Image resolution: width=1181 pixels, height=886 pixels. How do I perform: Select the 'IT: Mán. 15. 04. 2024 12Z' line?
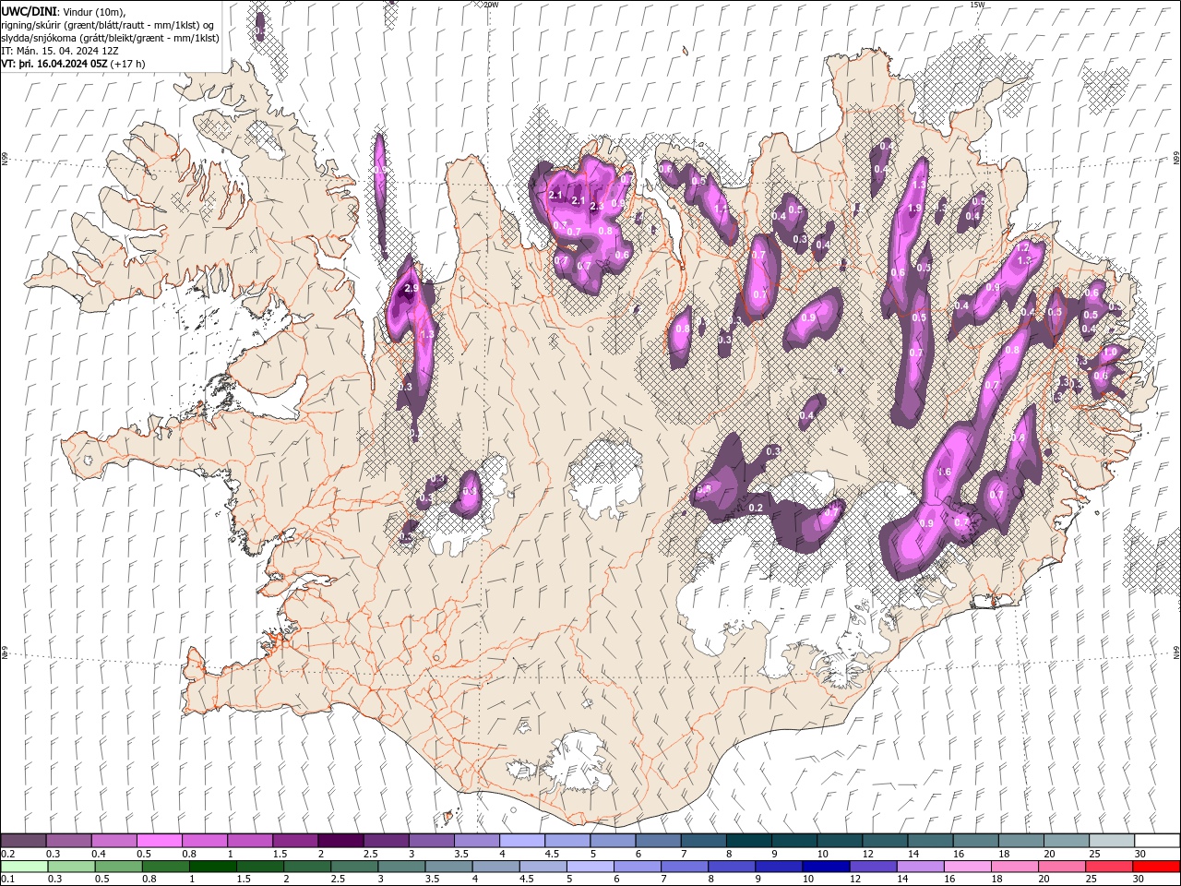(63, 51)
